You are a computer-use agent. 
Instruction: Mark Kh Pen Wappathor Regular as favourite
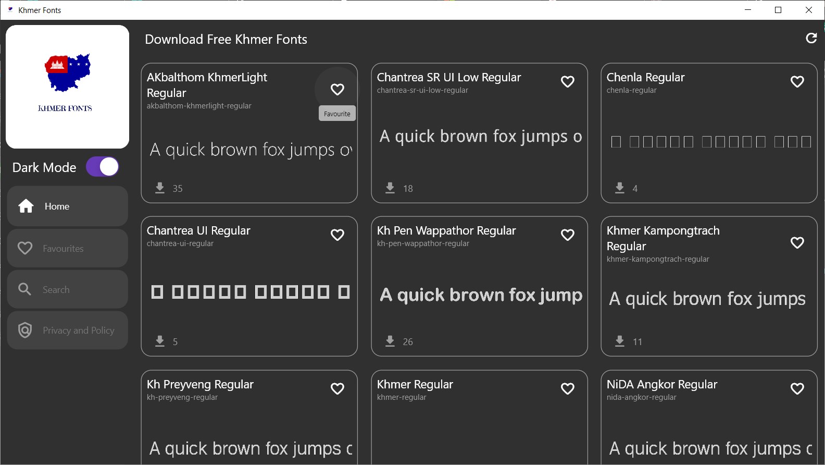[x=567, y=235]
